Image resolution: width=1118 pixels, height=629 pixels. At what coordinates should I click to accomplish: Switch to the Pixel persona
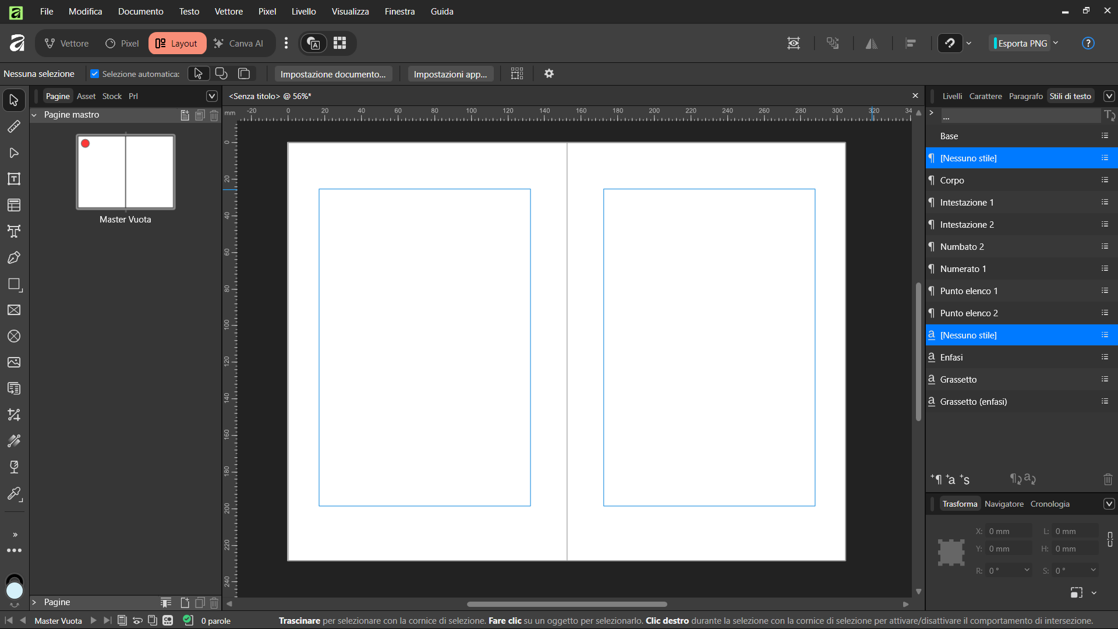coord(122,43)
